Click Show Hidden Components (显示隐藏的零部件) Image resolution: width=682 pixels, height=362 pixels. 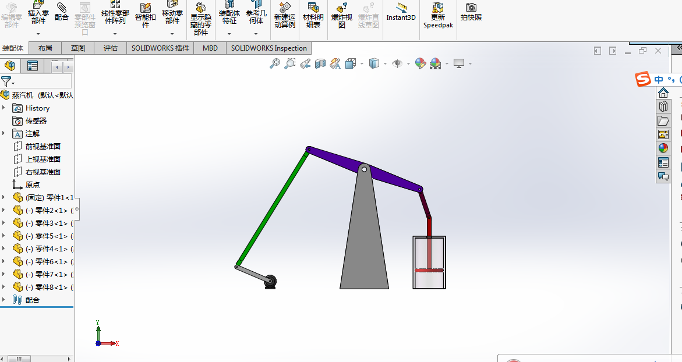[200, 18]
